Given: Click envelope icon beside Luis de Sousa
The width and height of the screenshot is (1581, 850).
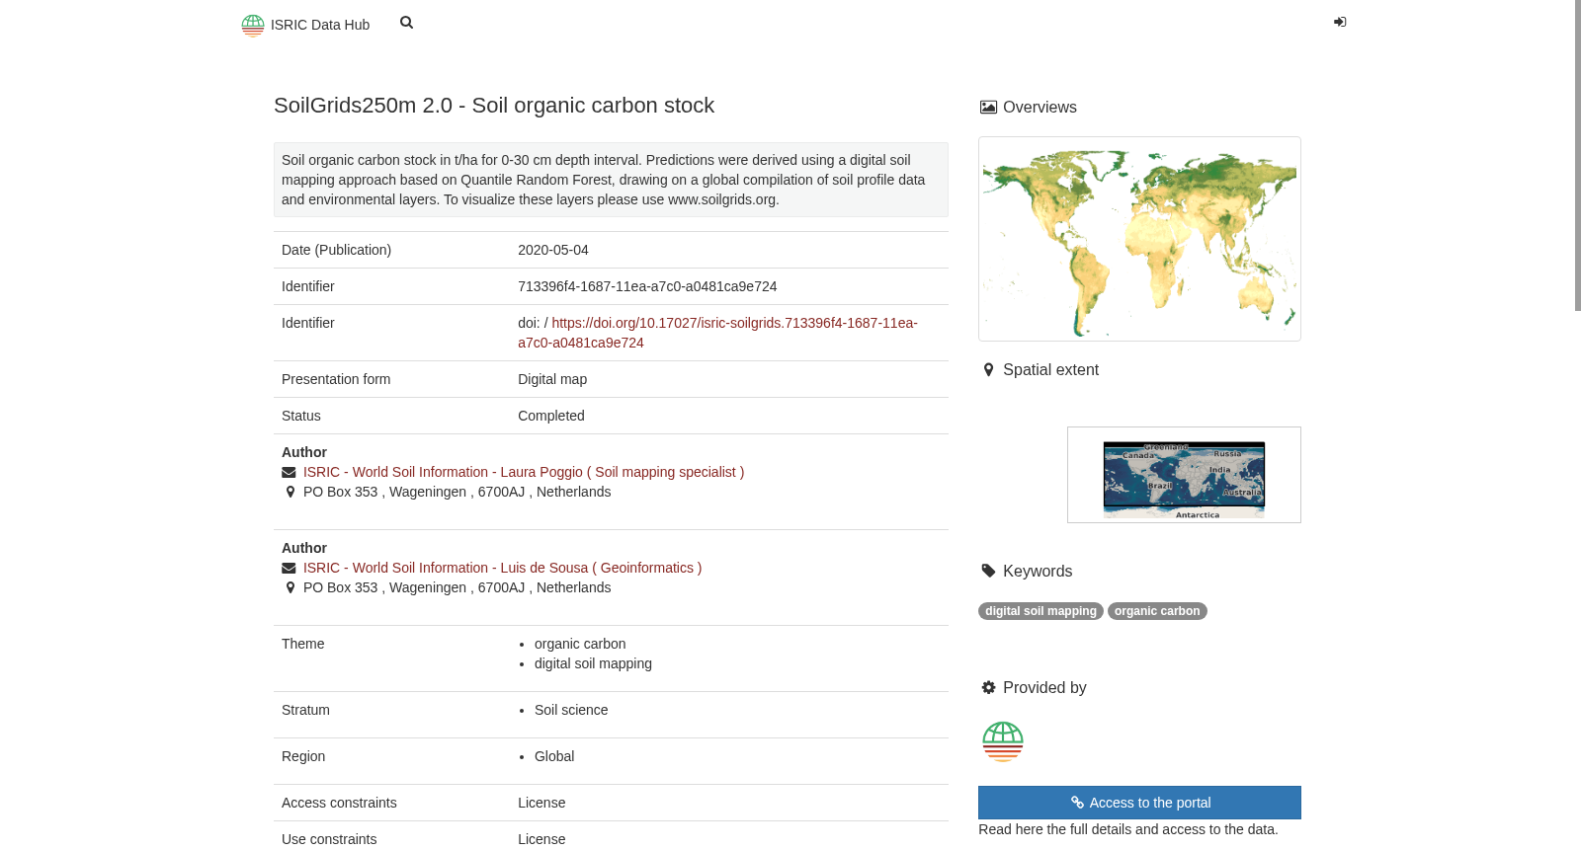Looking at the screenshot, I should [289, 569].
